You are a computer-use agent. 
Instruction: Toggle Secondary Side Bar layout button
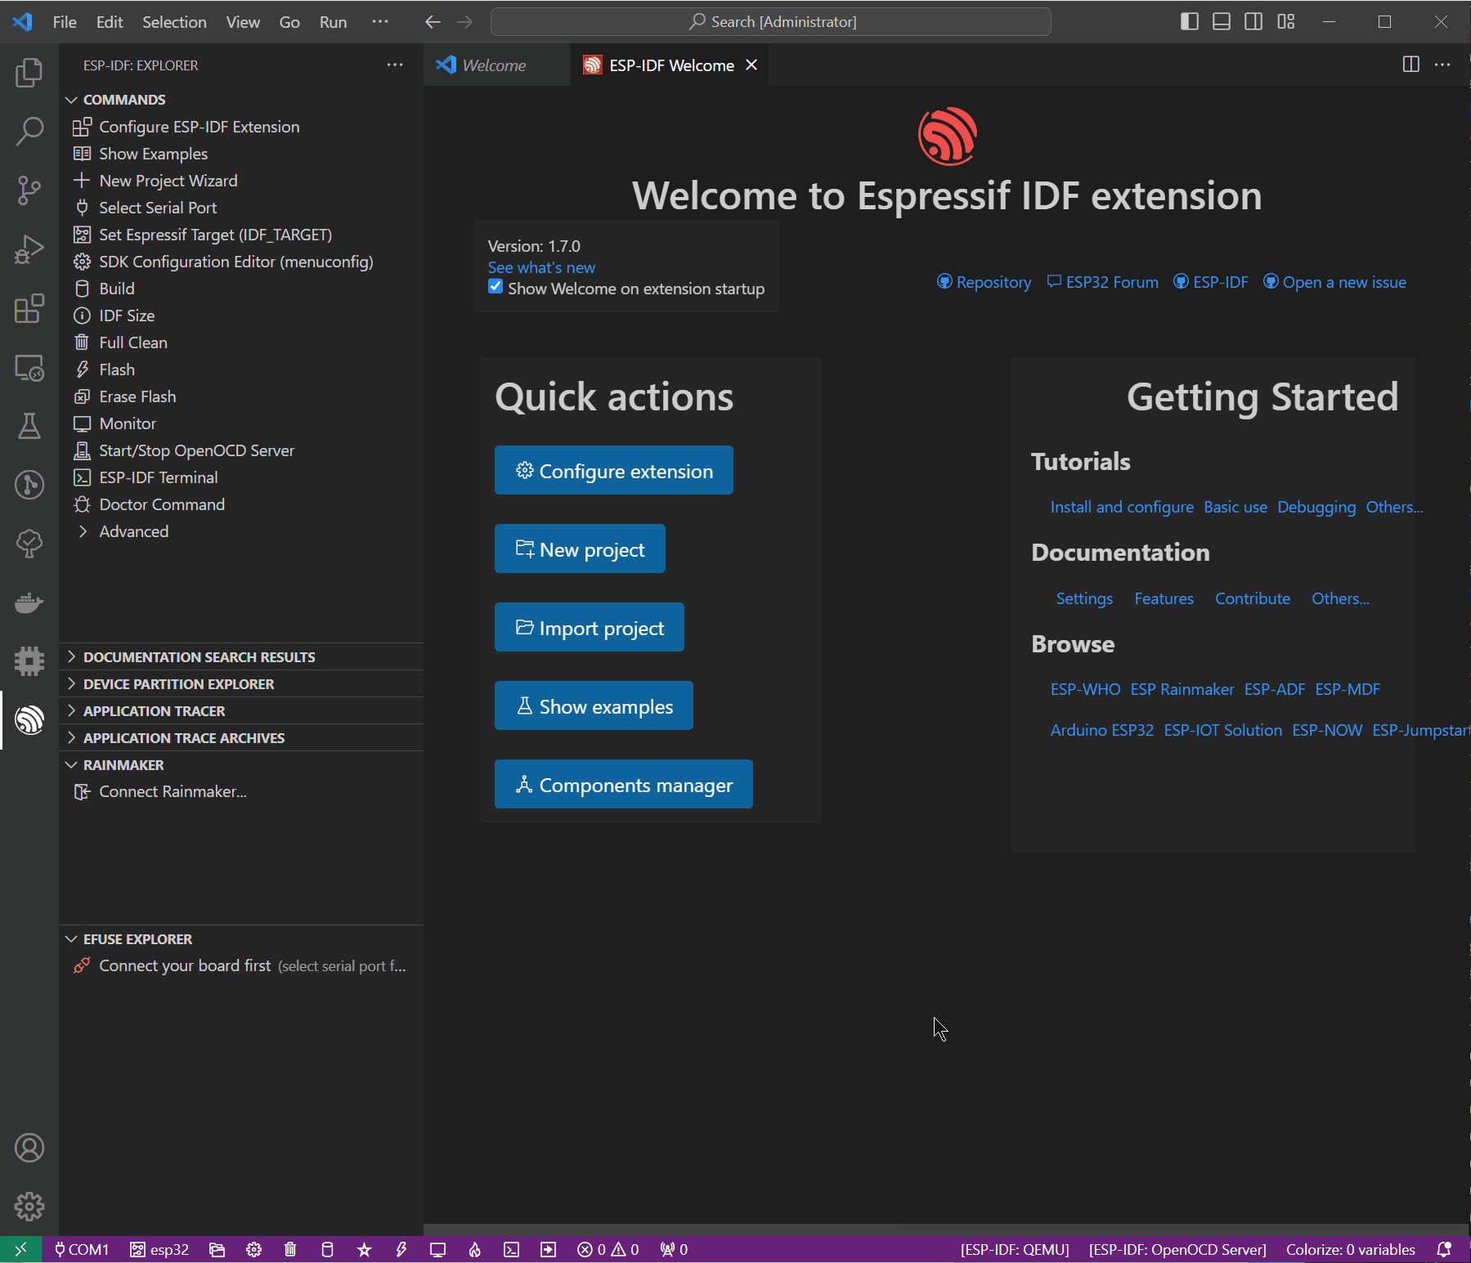[1253, 21]
